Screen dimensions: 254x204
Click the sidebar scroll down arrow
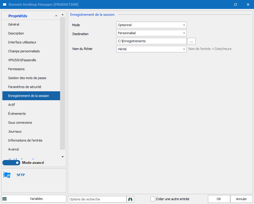62,156
